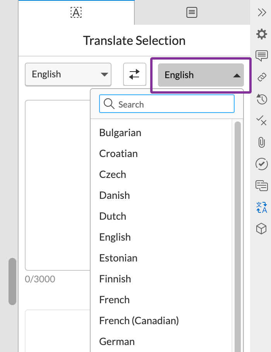Open the document translation tab
271x352 pixels.
[x=192, y=12]
